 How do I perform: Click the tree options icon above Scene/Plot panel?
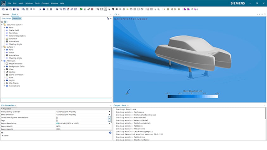108,18
